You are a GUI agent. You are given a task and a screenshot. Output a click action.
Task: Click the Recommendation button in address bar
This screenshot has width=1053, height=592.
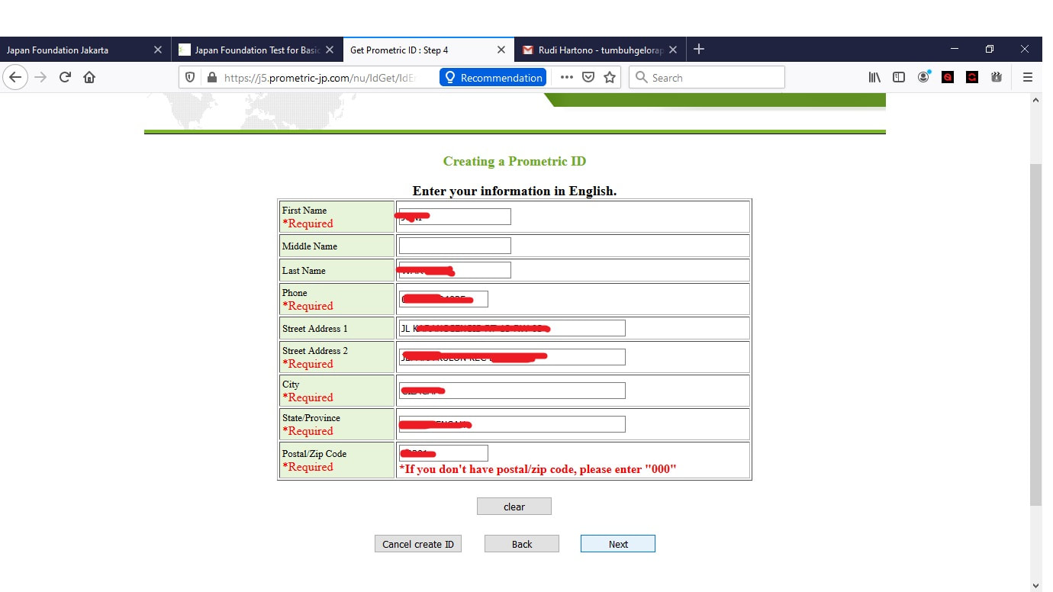pos(493,77)
